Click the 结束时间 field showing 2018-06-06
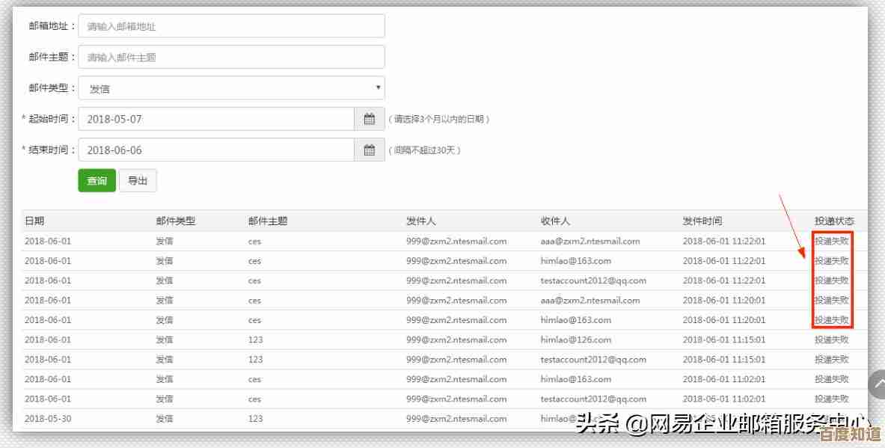Image resolution: width=885 pixels, height=448 pixels. click(215, 150)
